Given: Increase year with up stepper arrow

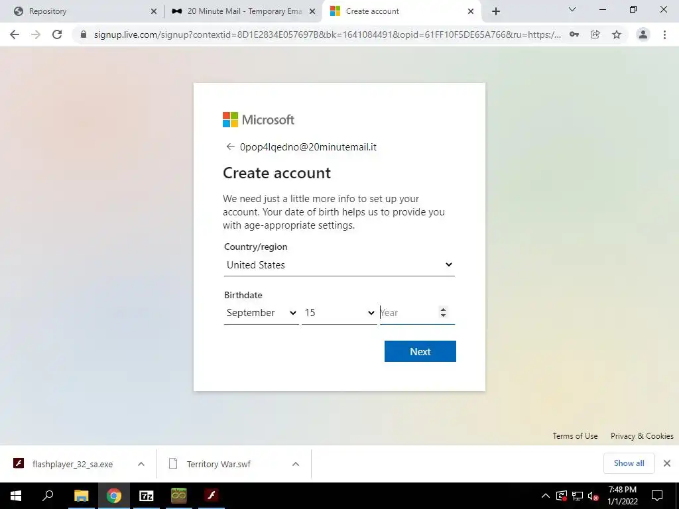Looking at the screenshot, I should click(x=443, y=309).
